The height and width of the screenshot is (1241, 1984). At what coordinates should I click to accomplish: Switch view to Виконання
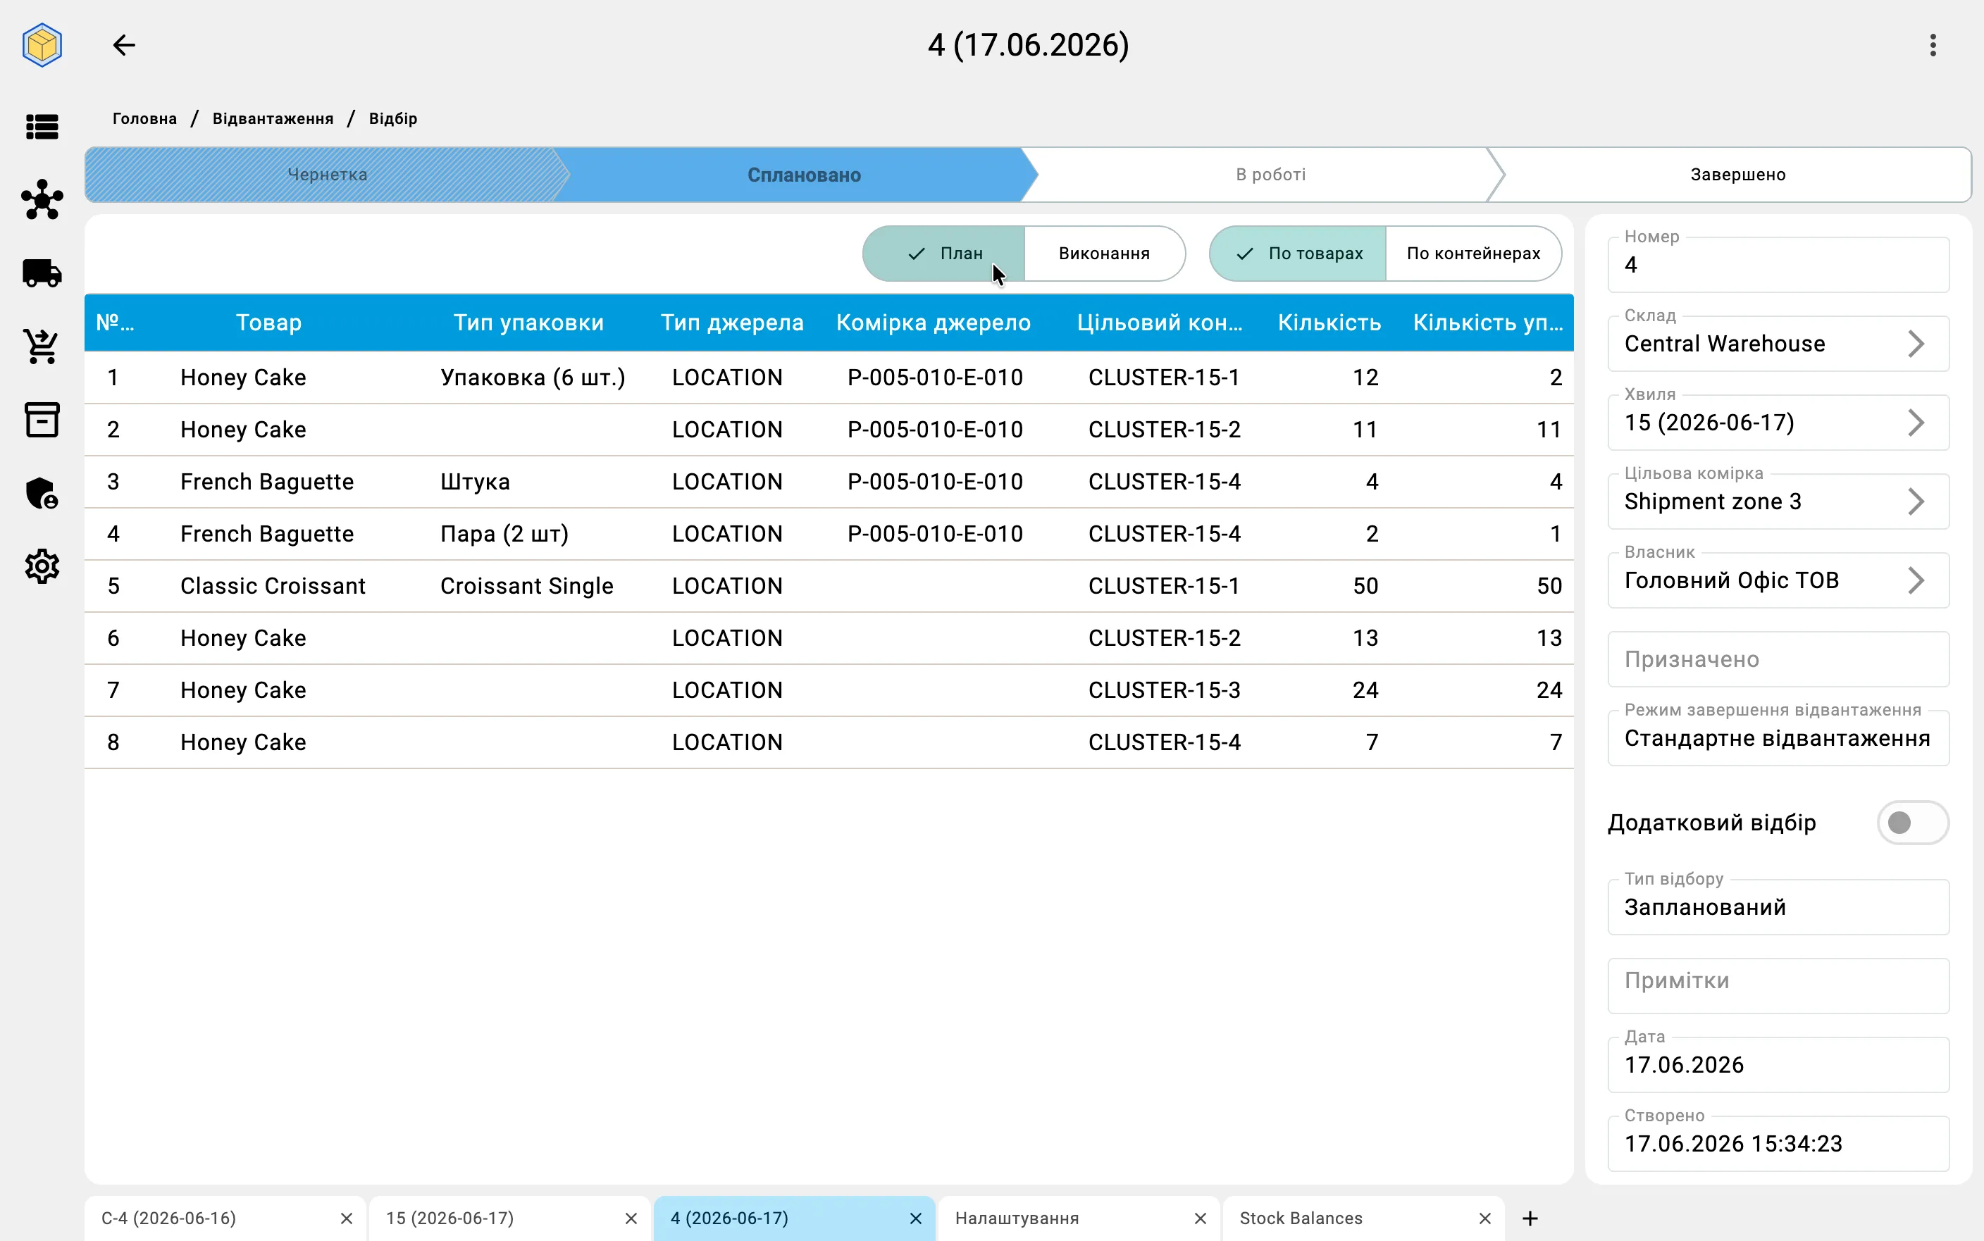pos(1104,254)
